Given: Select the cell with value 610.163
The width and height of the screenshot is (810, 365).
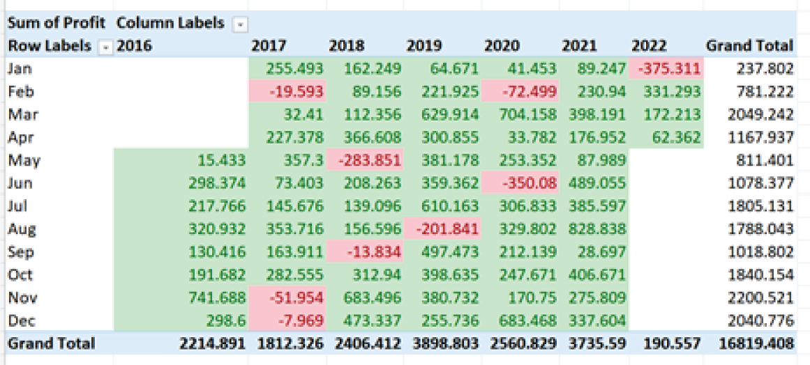Looking at the screenshot, I should pyautogui.click(x=443, y=206).
